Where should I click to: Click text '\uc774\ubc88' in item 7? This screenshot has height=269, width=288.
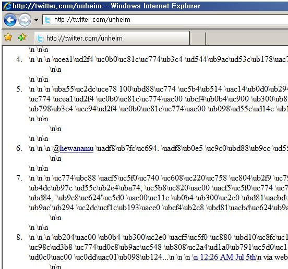[x=75, y=178]
